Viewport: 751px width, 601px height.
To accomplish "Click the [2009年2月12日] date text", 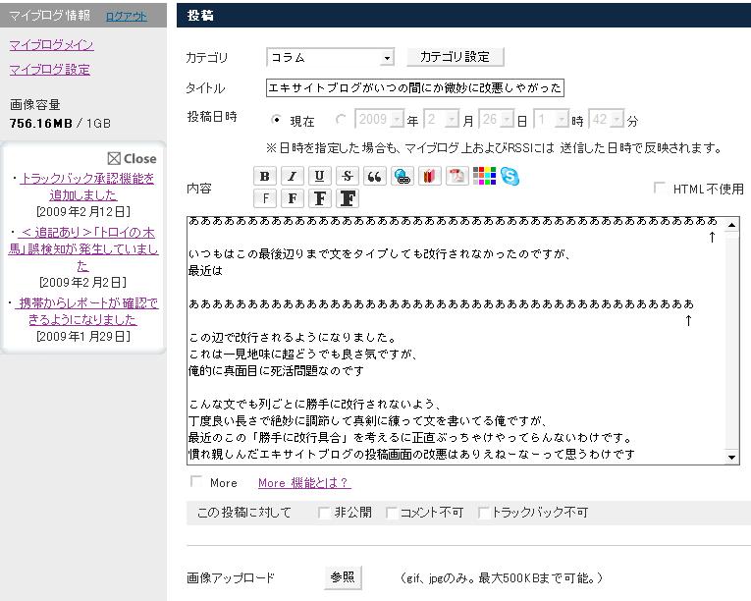I will point(83,211).
